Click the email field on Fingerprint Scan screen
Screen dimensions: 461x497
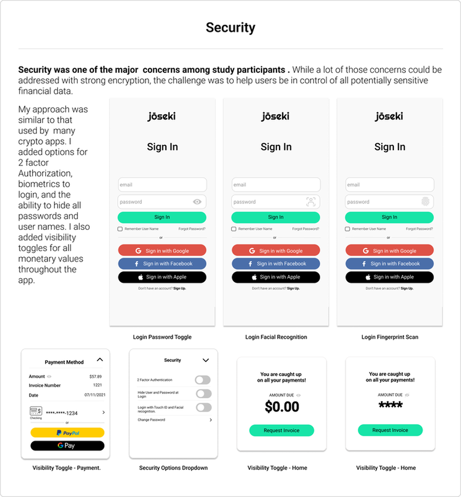click(x=389, y=184)
